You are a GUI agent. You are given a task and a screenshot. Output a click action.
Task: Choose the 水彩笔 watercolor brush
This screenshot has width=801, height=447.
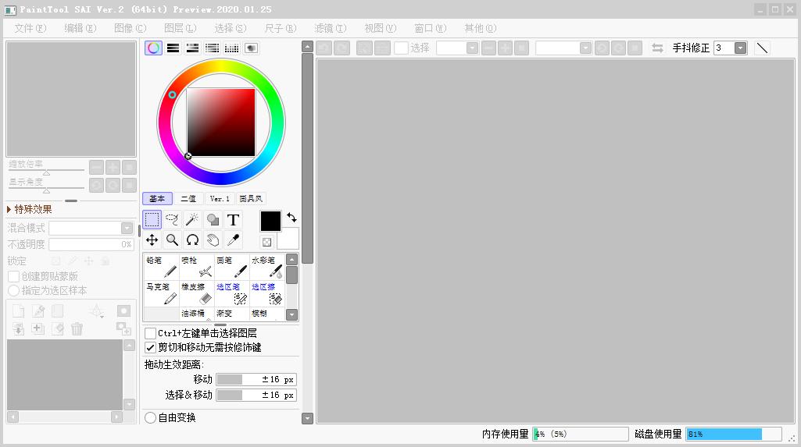point(267,267)
